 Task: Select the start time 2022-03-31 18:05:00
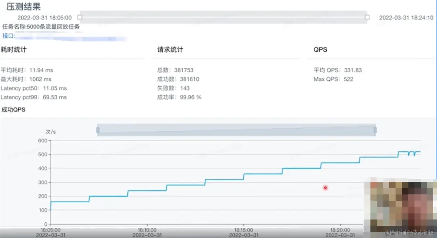[45, 18]
